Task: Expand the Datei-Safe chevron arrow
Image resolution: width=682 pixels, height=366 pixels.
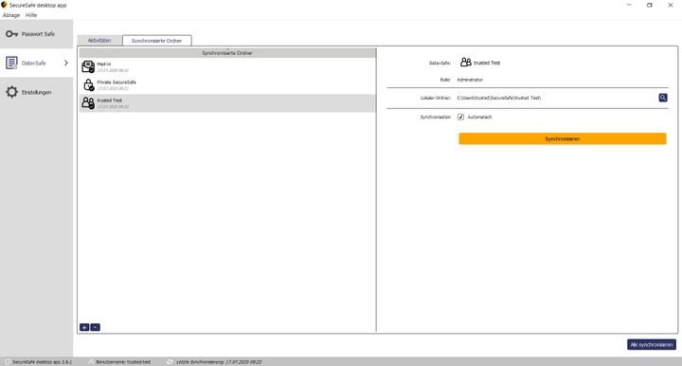Action: pos(66,64)
